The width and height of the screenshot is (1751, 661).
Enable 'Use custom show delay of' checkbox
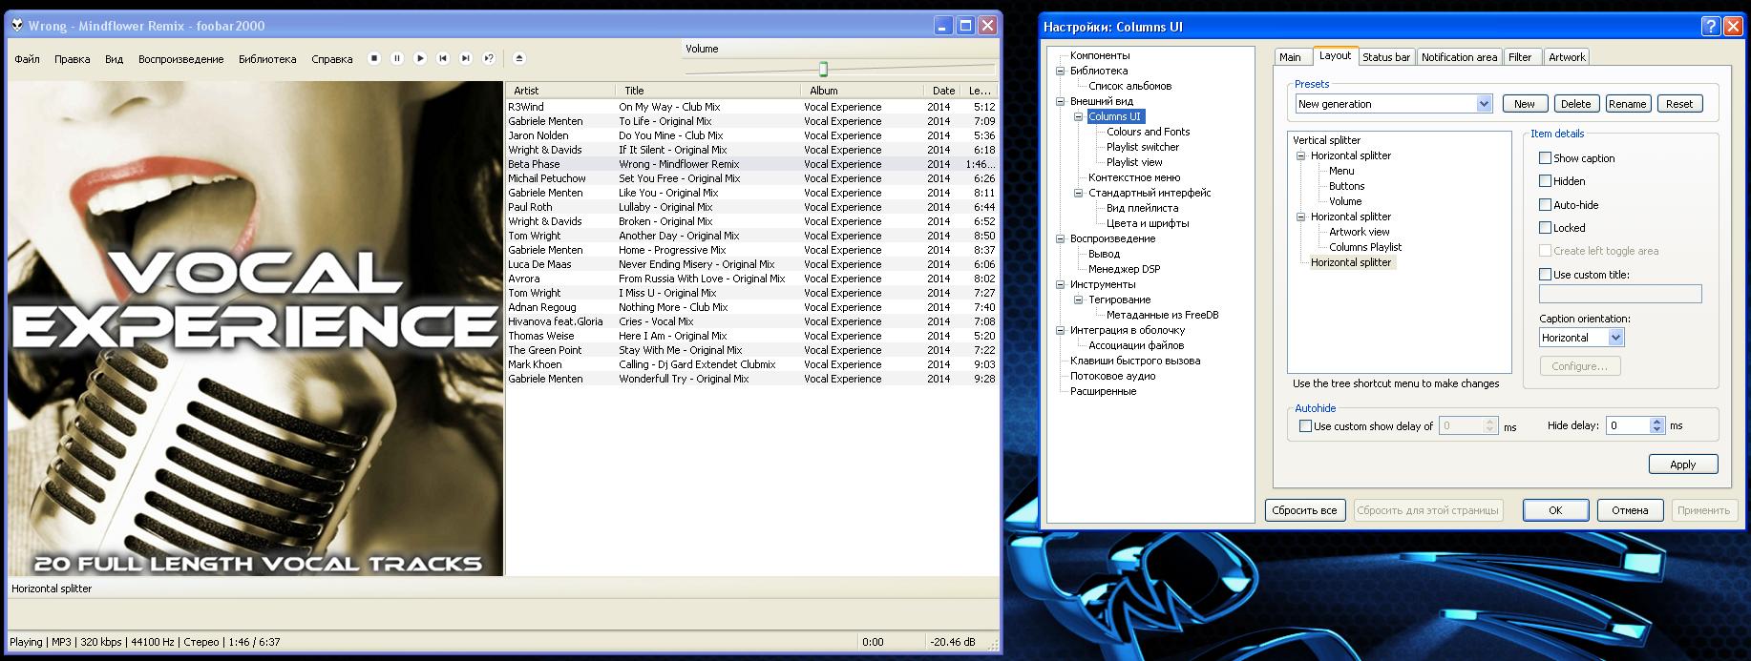[x=1305, y=426]
